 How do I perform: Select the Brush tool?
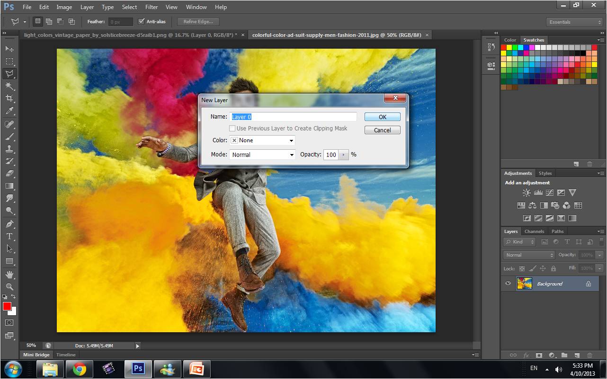click(9, 137)
